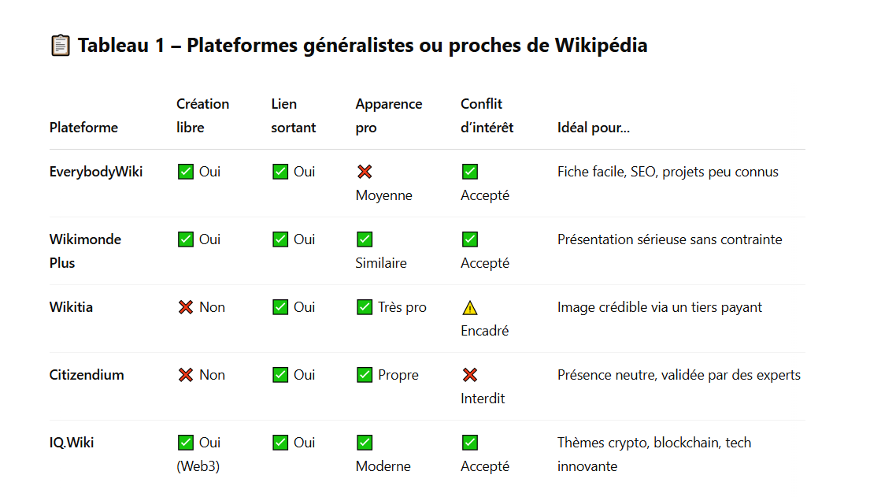Click the Citizendium platform name

tap(87, 375)
